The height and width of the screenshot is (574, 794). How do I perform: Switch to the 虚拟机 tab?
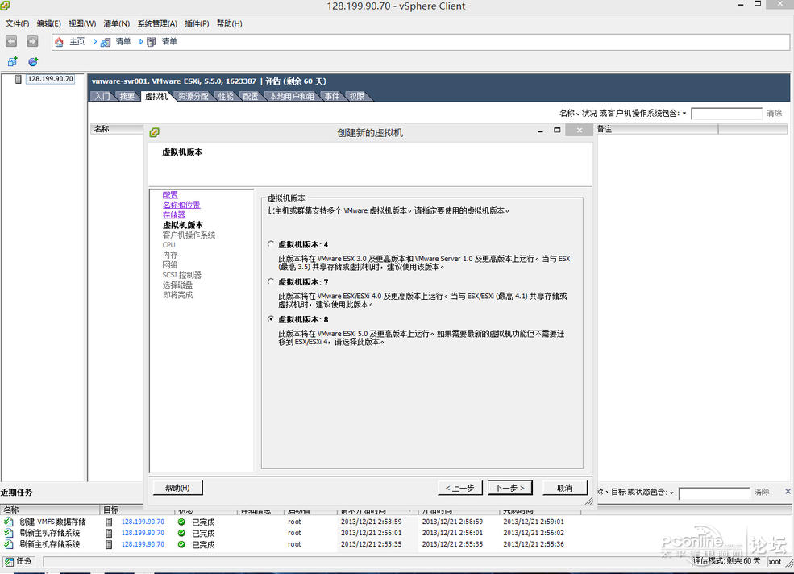pos(156,96)
